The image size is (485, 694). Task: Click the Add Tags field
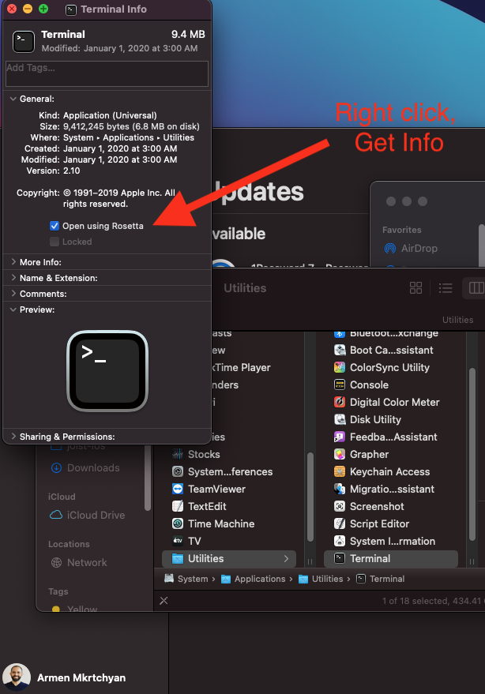coord(107,73)
